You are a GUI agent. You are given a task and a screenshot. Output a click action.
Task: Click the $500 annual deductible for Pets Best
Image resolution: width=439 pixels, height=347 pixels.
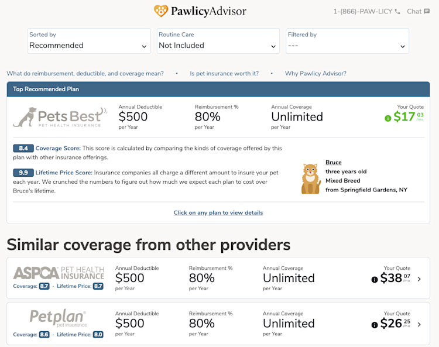point(133,116)
